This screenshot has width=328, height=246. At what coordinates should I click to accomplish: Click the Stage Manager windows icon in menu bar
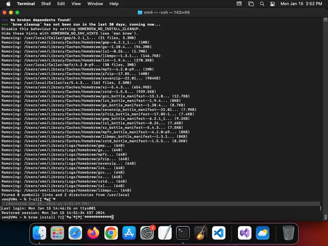pos(251,4)
